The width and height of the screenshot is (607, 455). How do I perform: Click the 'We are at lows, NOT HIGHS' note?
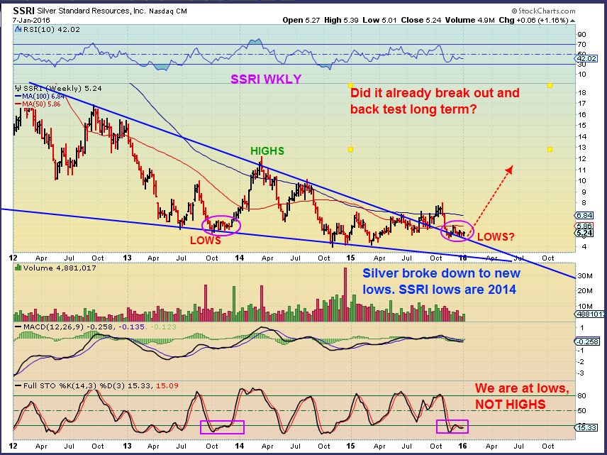[522, 396]
